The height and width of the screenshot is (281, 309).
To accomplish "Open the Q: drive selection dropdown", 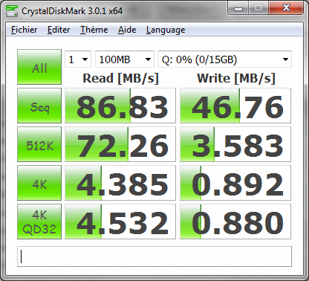I will click(x=225, y=59).
